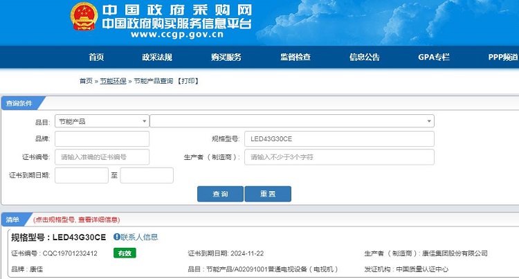
Task: Click certificate number CQC19701232412 text
Action: click(x=70, y=253)
